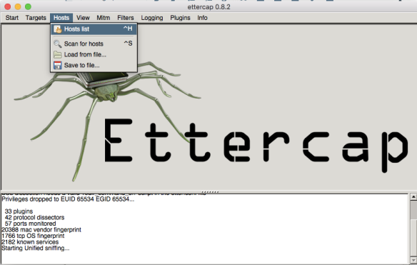Click the Hosts list menu icon

tap(57, 29)
